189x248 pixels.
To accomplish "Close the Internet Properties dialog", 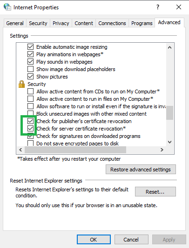I will coord(179,7).
